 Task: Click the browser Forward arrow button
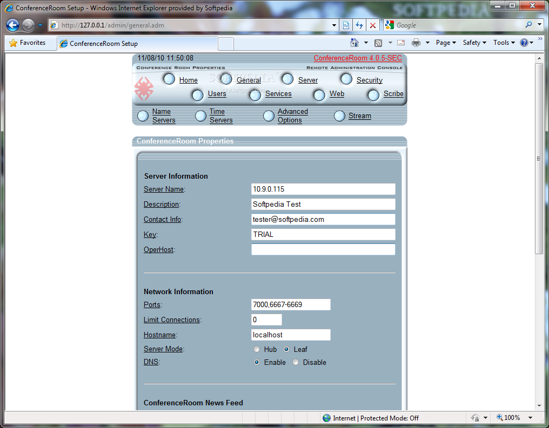[x=28, y=25]
